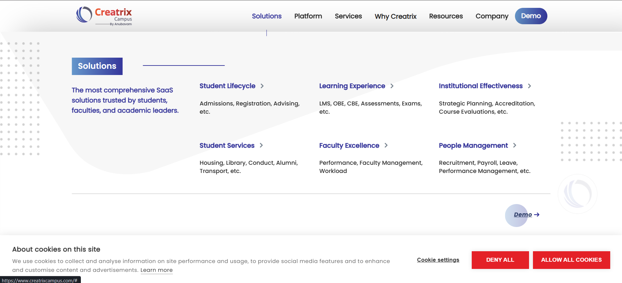Open the Solutions menu
Image resolution: width=622 pixels, height=283 pixels.
tap(266, 16)
